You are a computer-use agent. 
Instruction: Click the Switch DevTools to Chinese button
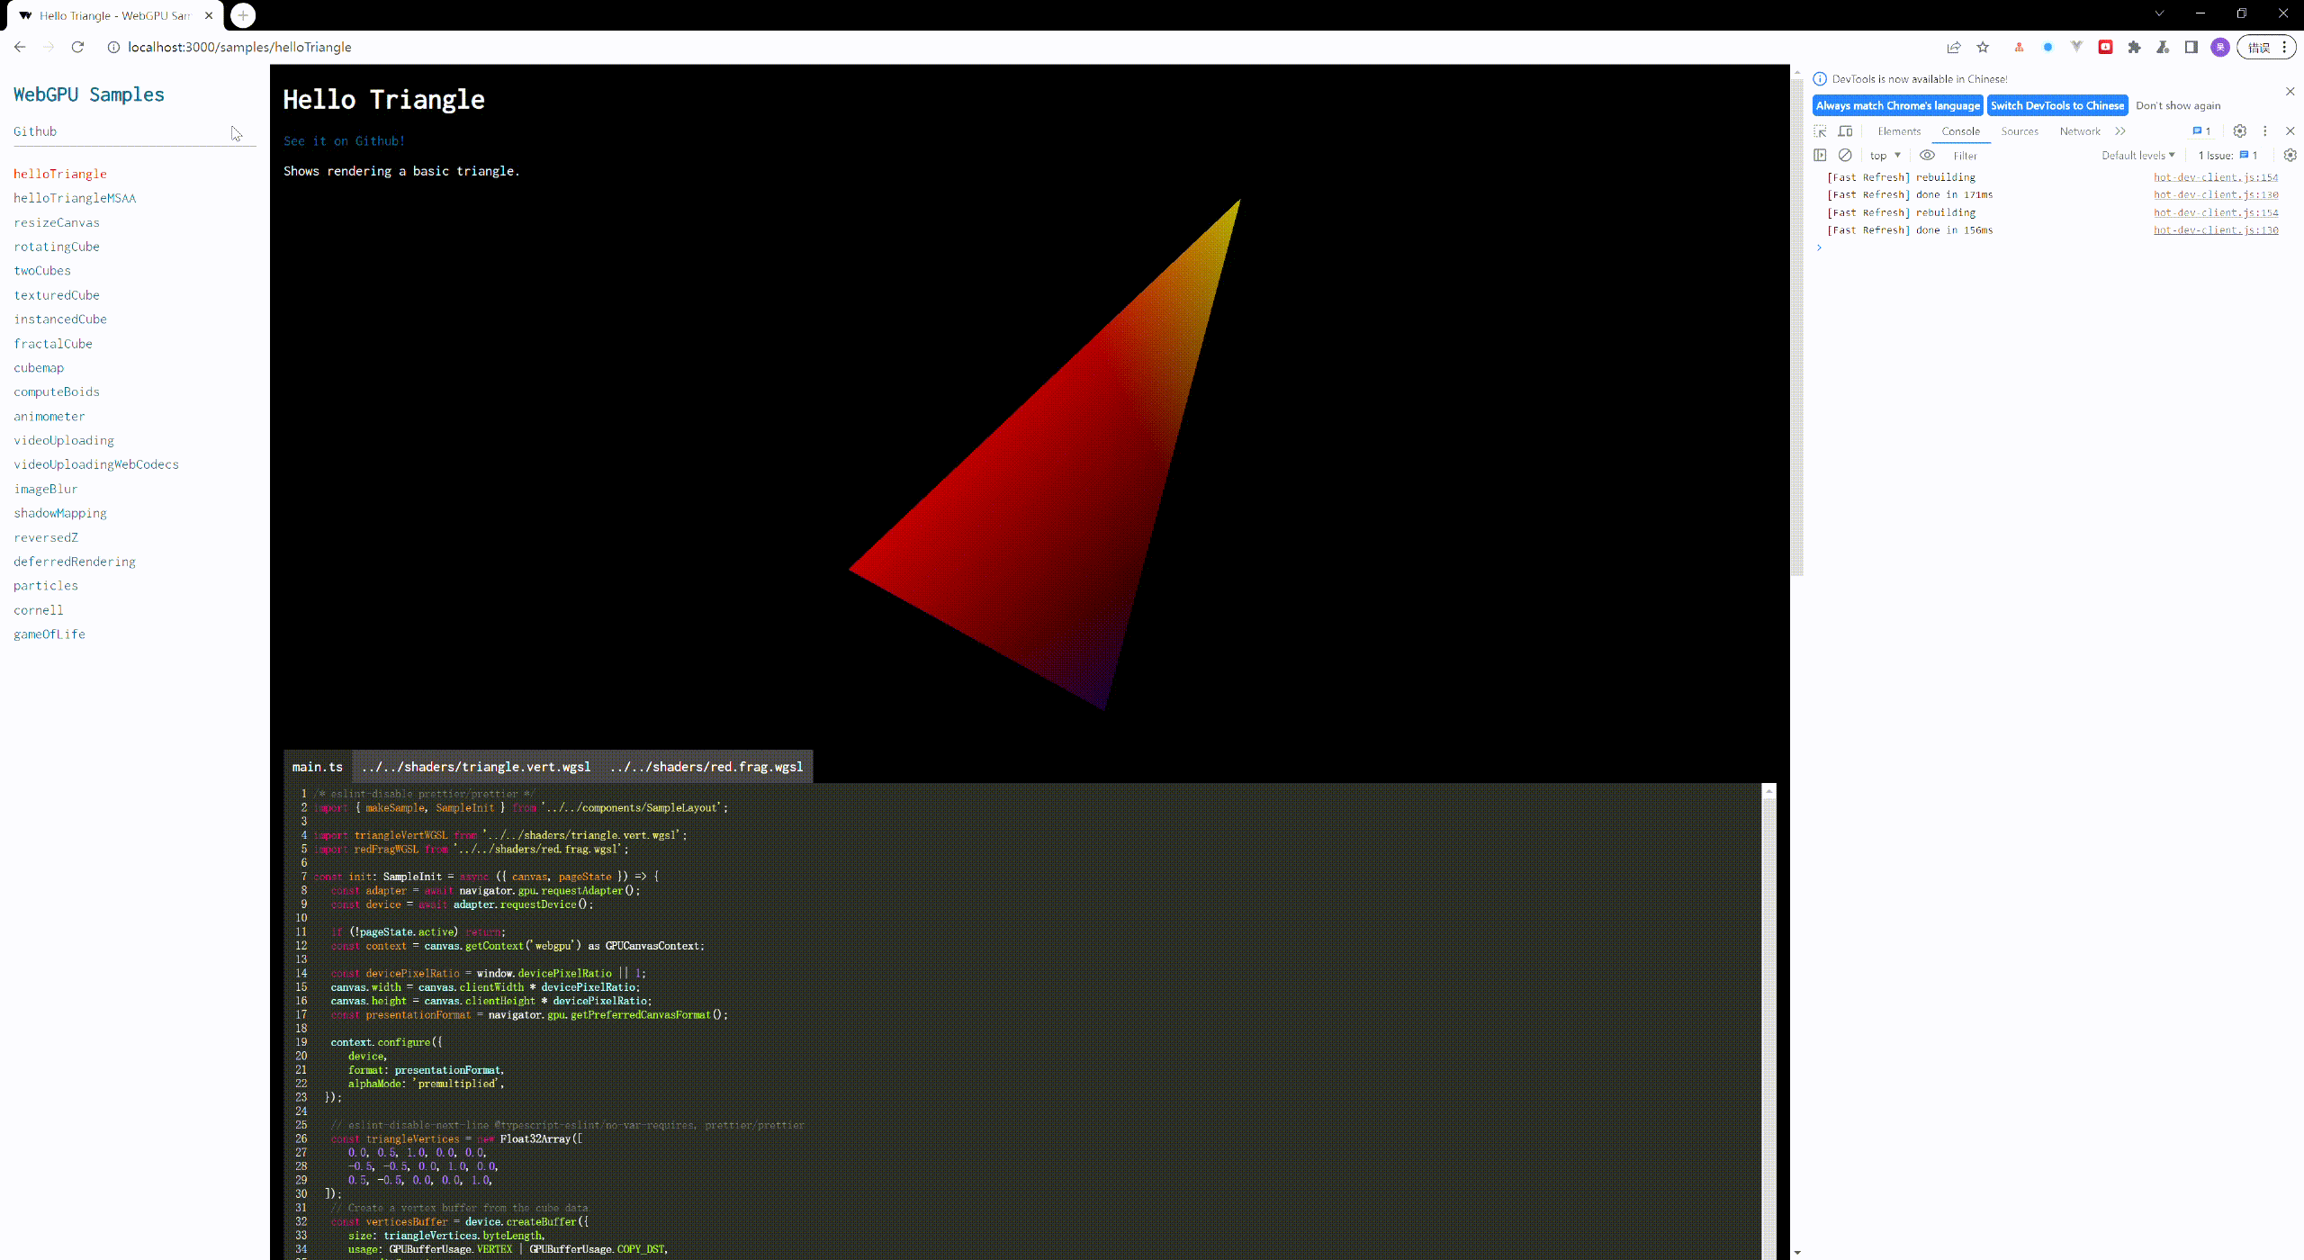click(2057, 105)
